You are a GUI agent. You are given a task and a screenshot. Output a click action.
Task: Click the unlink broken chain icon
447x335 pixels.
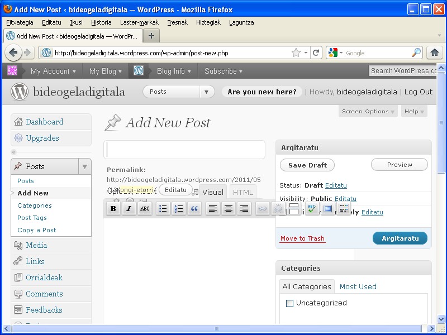coord(278,208)
